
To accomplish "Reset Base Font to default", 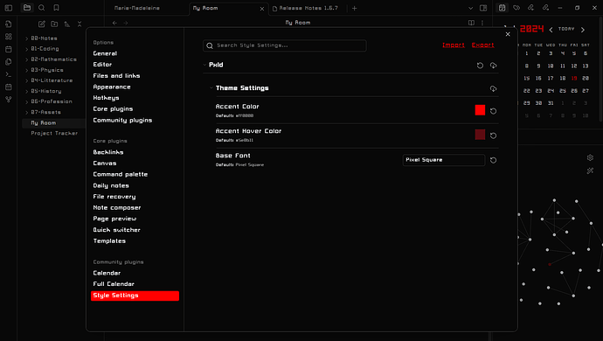I will pos(494,160).
